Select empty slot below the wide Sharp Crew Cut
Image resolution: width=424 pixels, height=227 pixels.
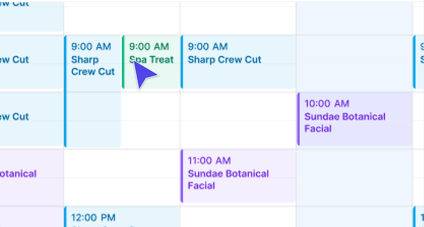click(238, 119)
